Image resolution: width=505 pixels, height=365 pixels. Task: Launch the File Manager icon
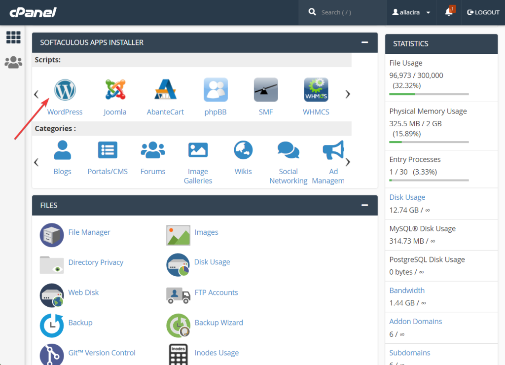coord(52,235)
